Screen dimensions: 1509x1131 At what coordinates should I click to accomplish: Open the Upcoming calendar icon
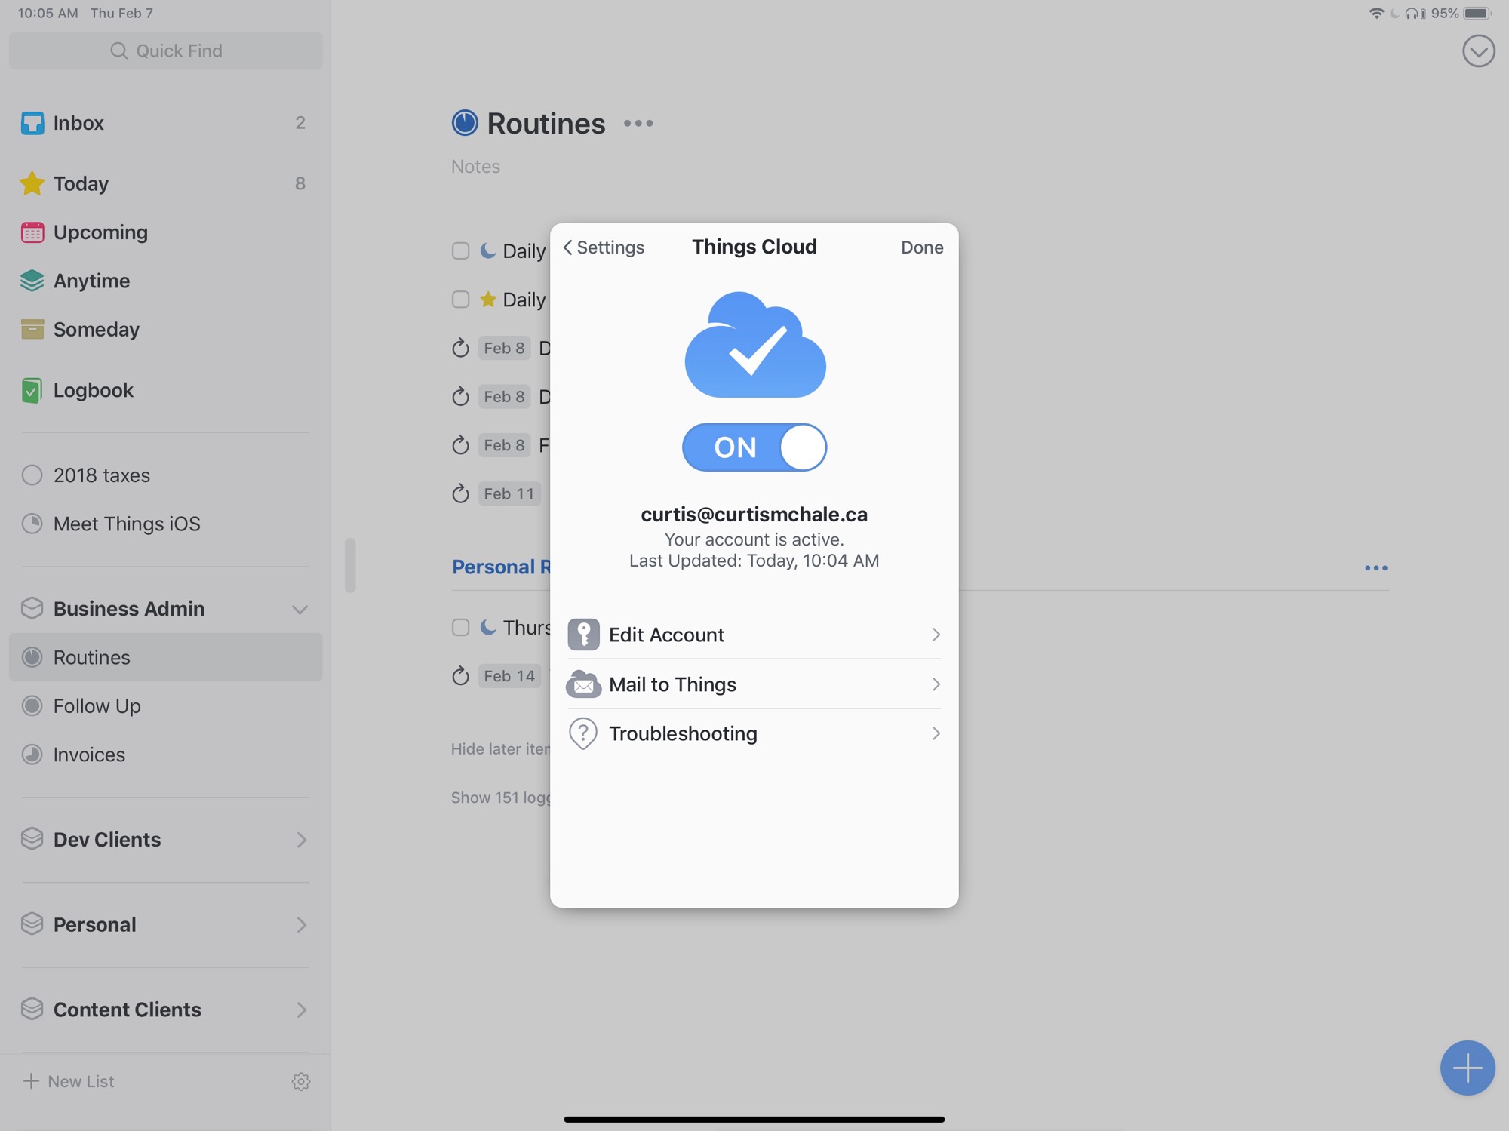coord(32,232)
